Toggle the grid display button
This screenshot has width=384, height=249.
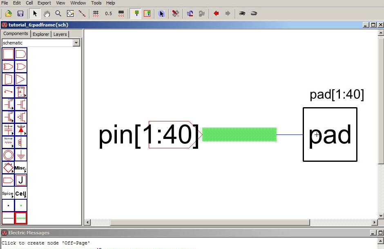pos(96,13)
